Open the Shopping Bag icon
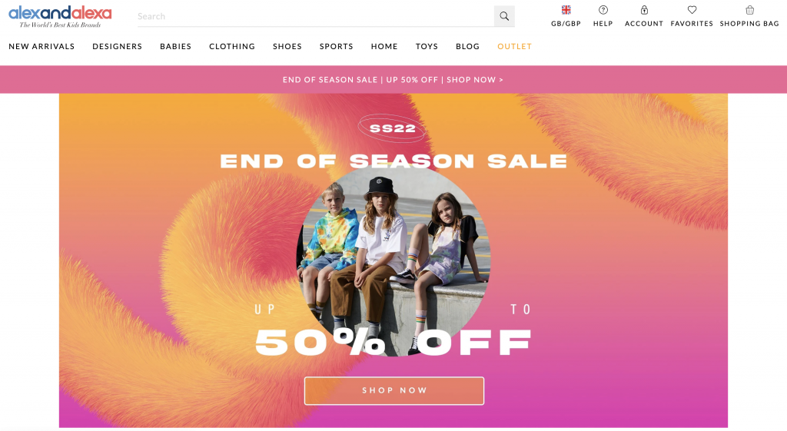Viewport: 787px width, 431px height. (x=750, y=9)
